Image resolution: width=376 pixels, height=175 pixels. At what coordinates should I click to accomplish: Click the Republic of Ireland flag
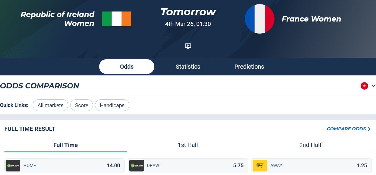[116, 19]
